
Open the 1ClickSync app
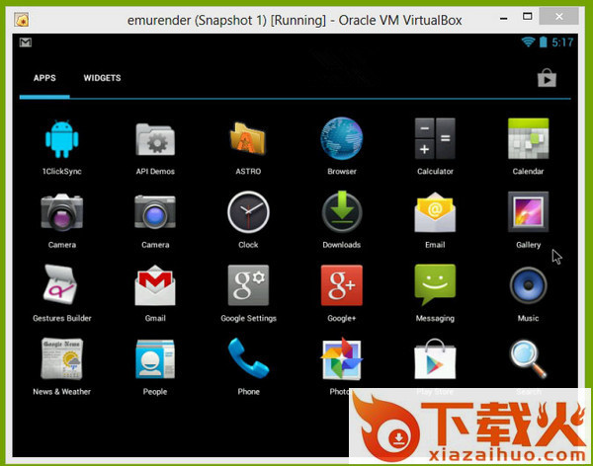coord(61,140)
